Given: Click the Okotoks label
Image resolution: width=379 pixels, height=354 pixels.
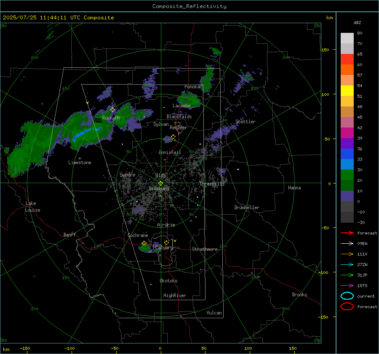Looking at the screenshot, I should pos(168,281).
